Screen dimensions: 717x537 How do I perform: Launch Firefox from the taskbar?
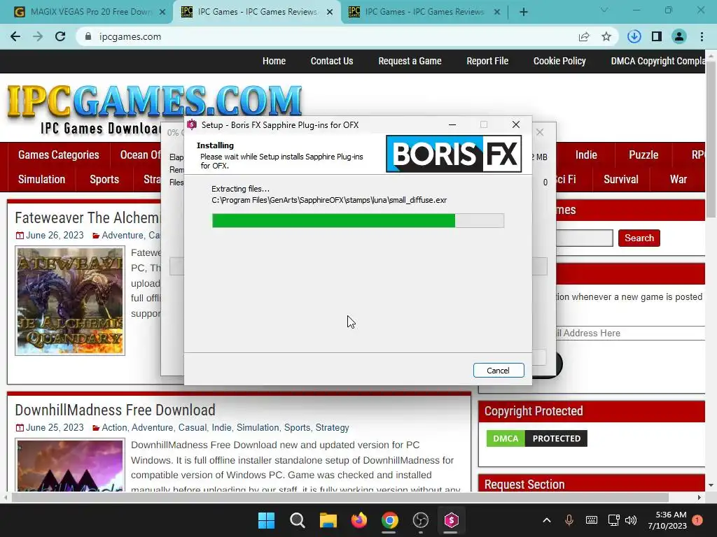(359, 520)
